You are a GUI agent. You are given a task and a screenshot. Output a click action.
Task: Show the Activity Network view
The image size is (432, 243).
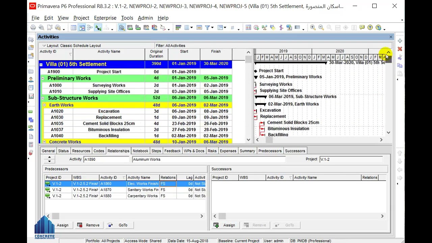coord(90,28)
